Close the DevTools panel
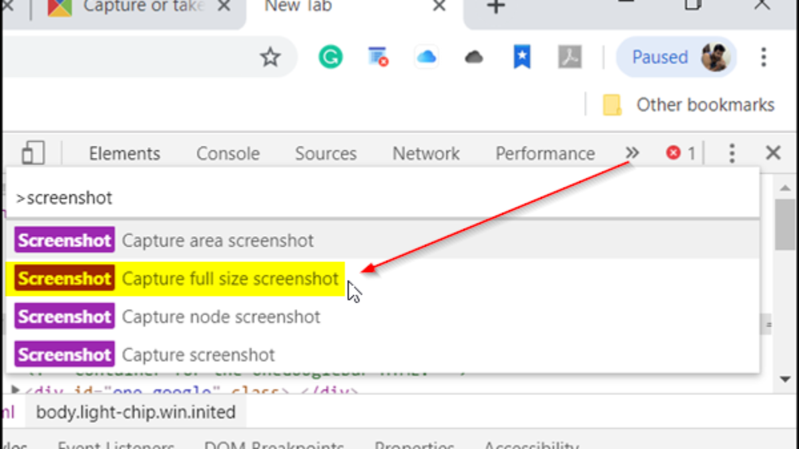 pos(773,153)
